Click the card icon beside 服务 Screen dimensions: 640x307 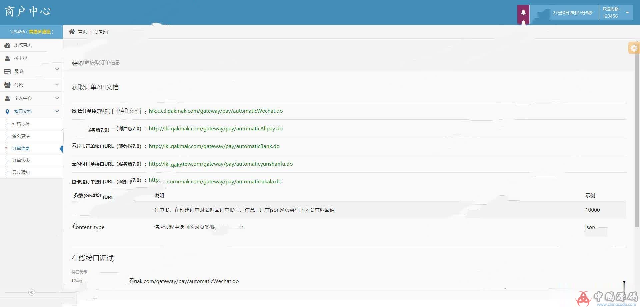click(x=7, y=72)
